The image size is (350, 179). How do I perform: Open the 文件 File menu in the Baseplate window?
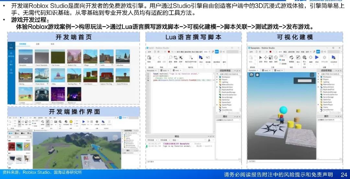click(251, 52)
